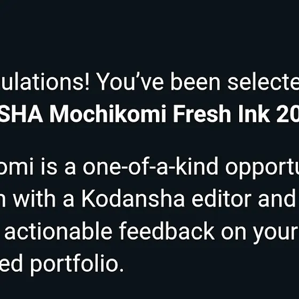Click the word "feedback" in the paragraph
This screenshot has width=299, height=299.
coord(167,231)
